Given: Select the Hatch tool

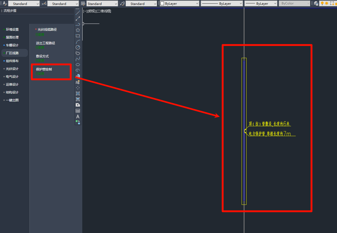Looking at the screenshot, I should [x=78, y=93].
